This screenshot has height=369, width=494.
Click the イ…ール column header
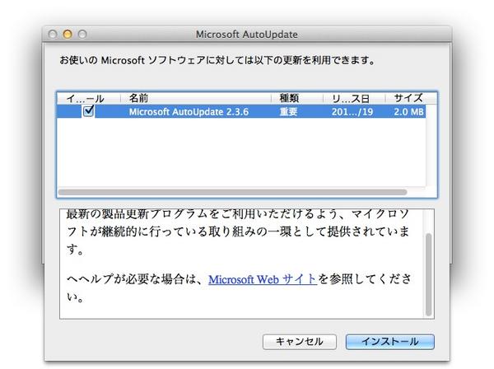89,98
